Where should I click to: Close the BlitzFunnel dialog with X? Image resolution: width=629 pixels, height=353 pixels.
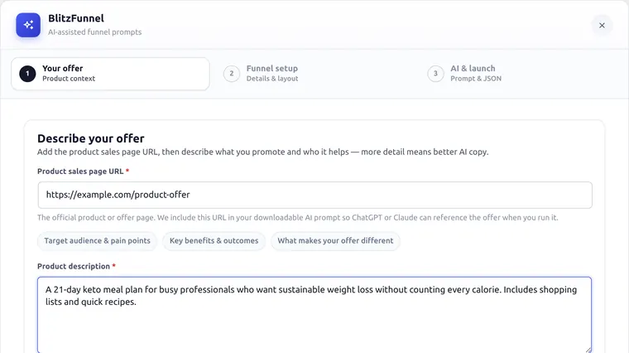[x=602, y=26]
